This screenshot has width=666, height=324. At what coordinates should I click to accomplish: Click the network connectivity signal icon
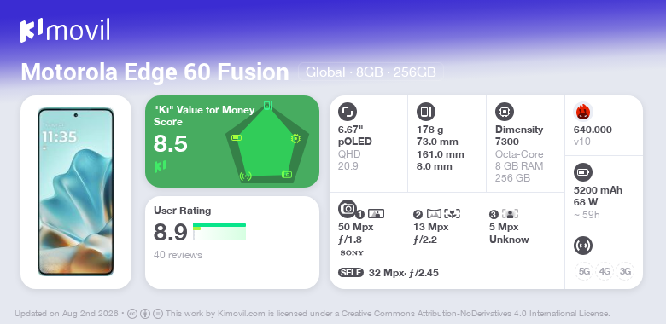point(582,246)
